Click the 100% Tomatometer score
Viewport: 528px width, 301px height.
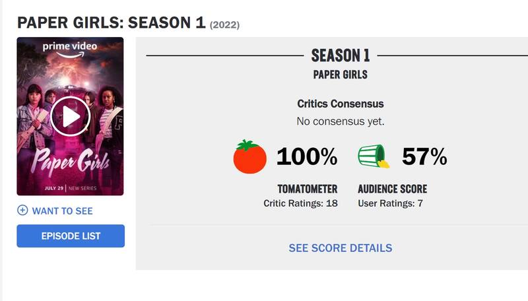pos(306,157)
